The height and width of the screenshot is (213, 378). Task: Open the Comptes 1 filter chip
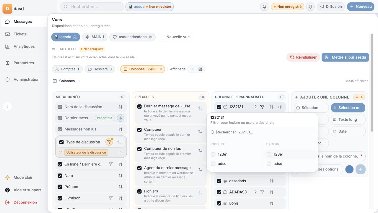click(x=67, y=69)
